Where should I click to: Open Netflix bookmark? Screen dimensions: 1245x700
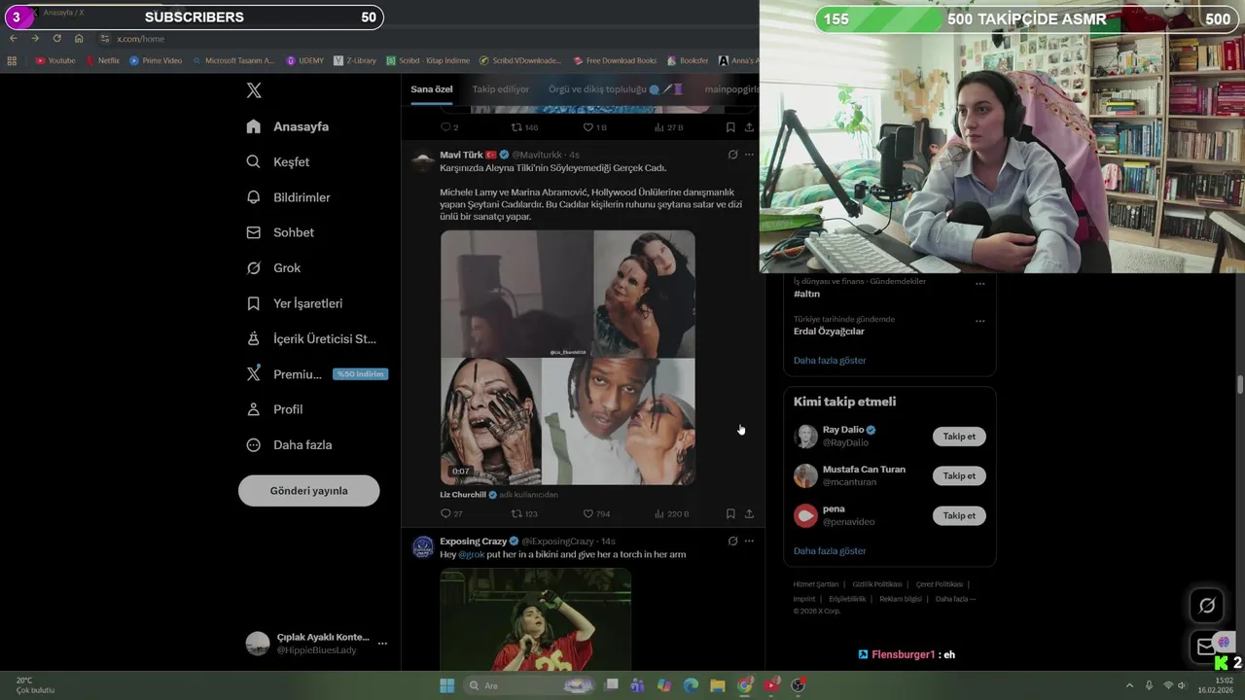tap(103, 60)
